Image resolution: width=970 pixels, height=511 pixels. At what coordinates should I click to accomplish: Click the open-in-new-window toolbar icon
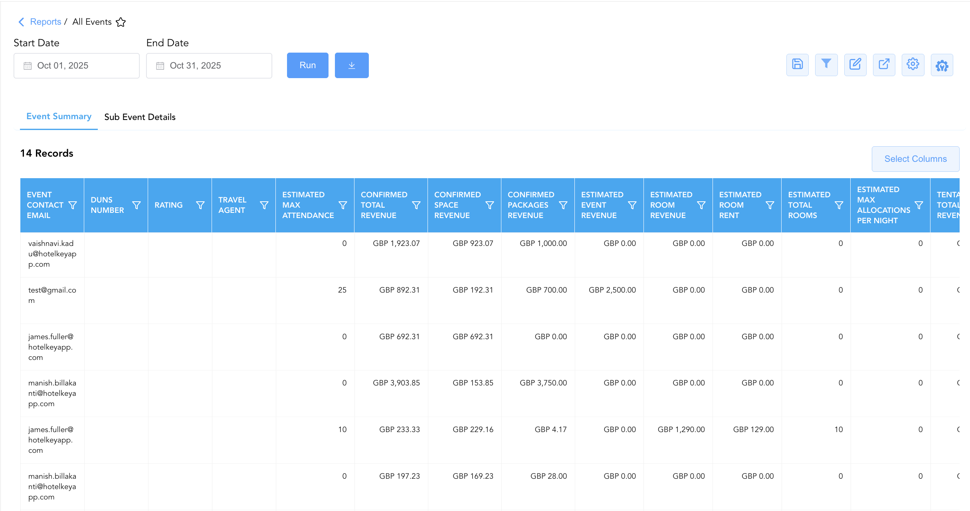[884, 65]
